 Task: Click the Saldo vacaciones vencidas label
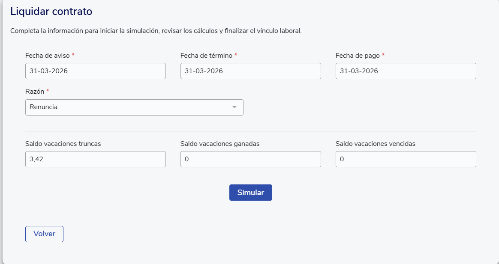point(375,144)
